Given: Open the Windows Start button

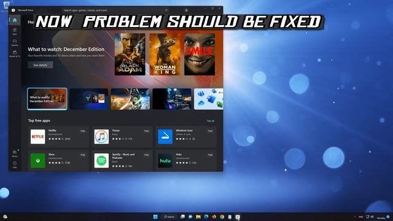Looking at the screenshot, I should [155, 217].
